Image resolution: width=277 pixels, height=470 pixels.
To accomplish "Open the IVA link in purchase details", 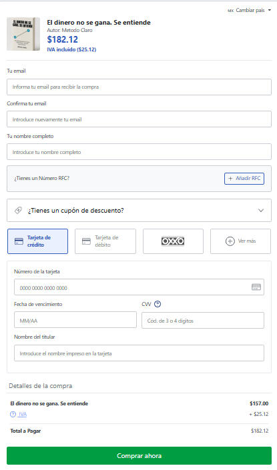I will [23, 414].
